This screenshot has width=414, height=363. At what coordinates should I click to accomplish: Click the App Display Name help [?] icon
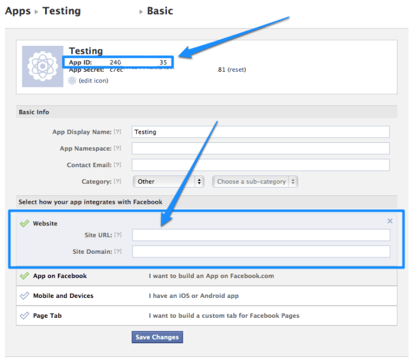[118, 131]
